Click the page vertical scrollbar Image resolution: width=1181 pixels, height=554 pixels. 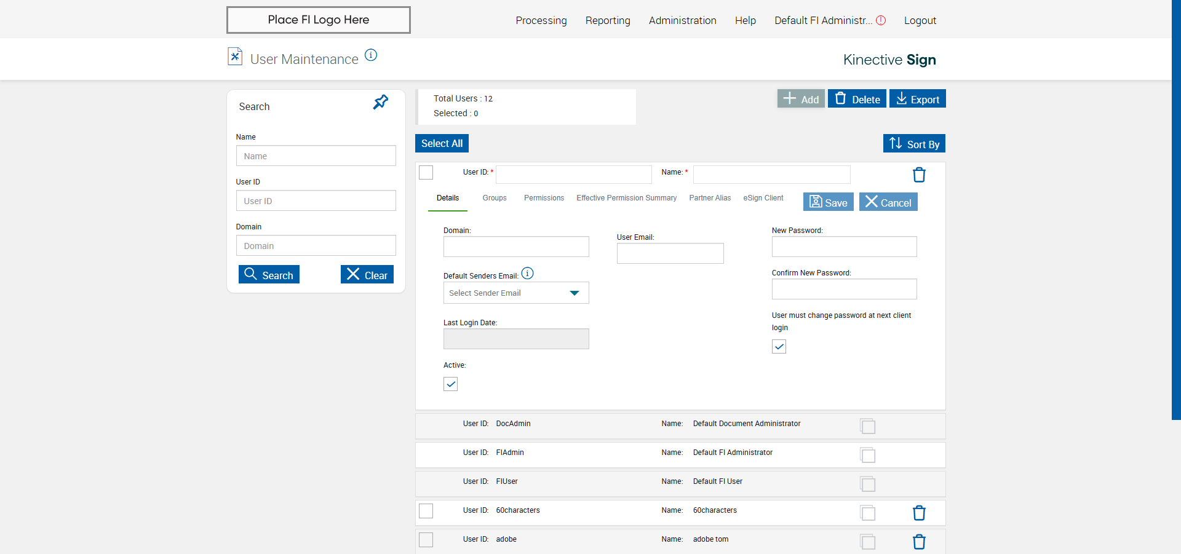(x=1176, y=209)
